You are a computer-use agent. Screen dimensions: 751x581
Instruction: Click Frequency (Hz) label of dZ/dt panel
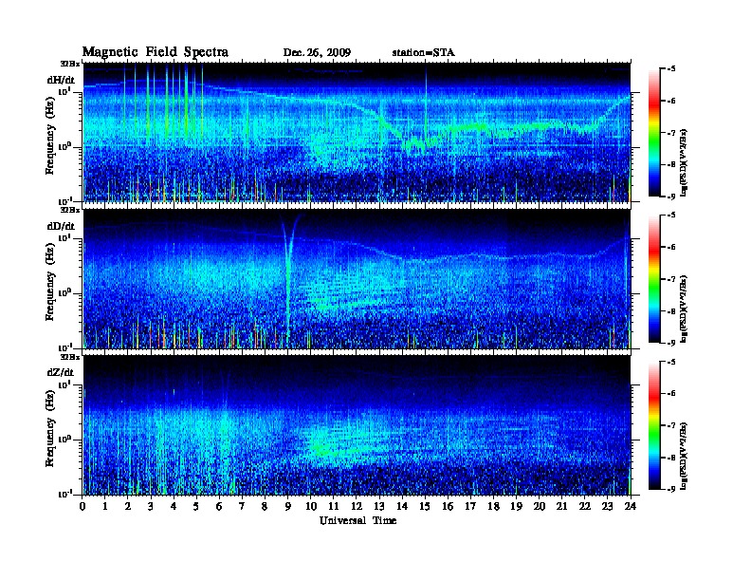(50, 429)
